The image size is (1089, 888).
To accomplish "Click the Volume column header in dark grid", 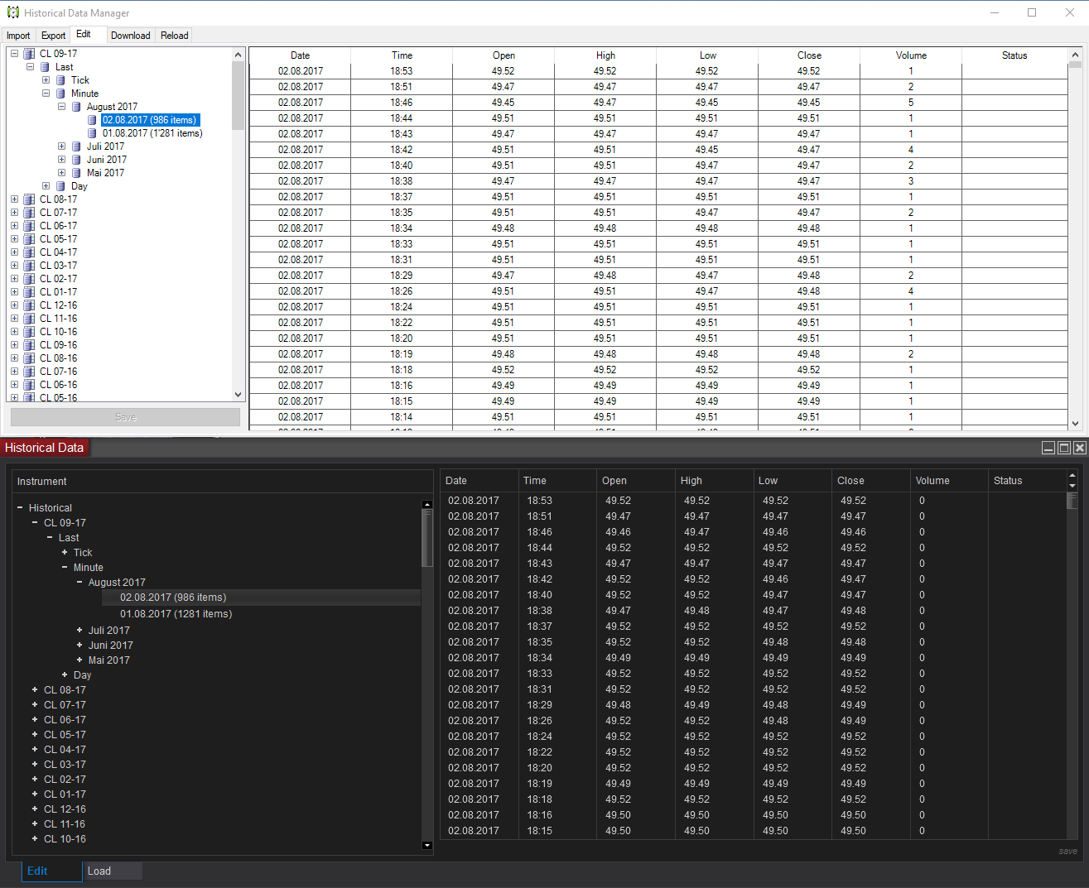I will click(x=932, y=481).
